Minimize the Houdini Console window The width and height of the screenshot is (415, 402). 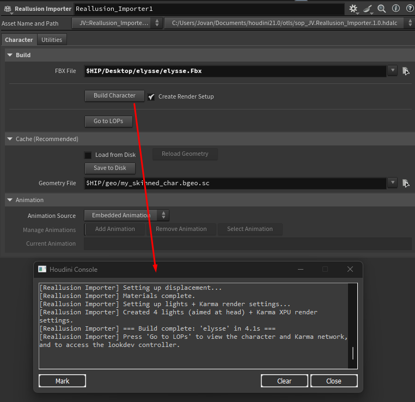[301, 270]
